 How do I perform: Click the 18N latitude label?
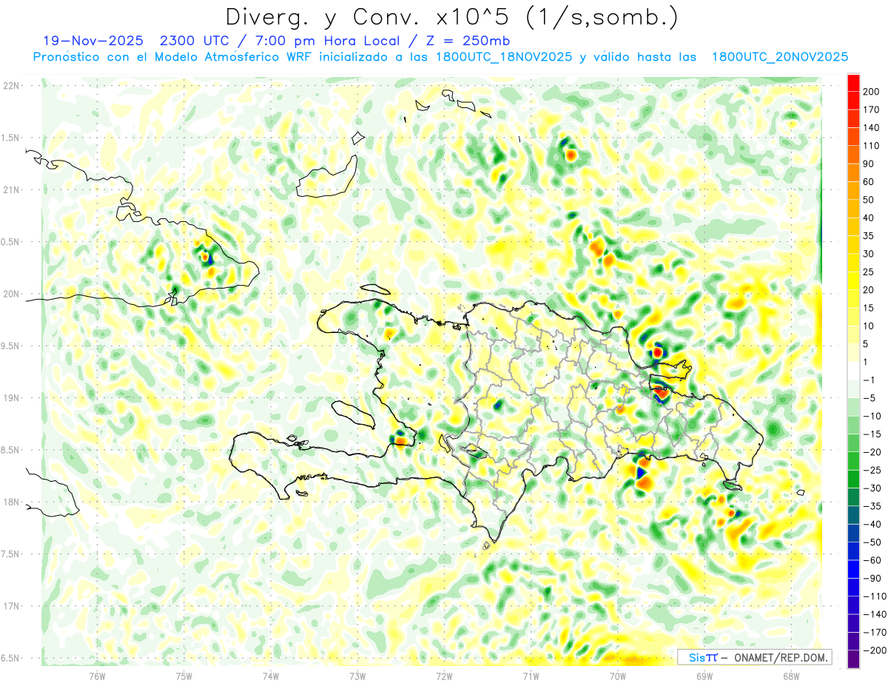click(11, 502)
